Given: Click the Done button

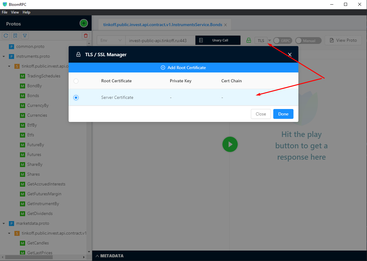Looking at the screenshot, I should click(x=283, y=114).
